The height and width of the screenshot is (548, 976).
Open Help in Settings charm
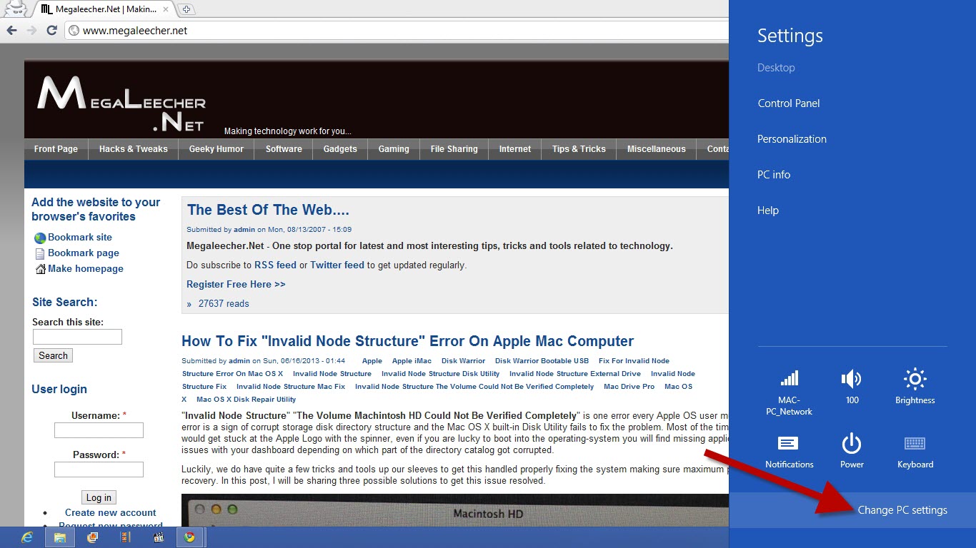(x=768, y=210)
